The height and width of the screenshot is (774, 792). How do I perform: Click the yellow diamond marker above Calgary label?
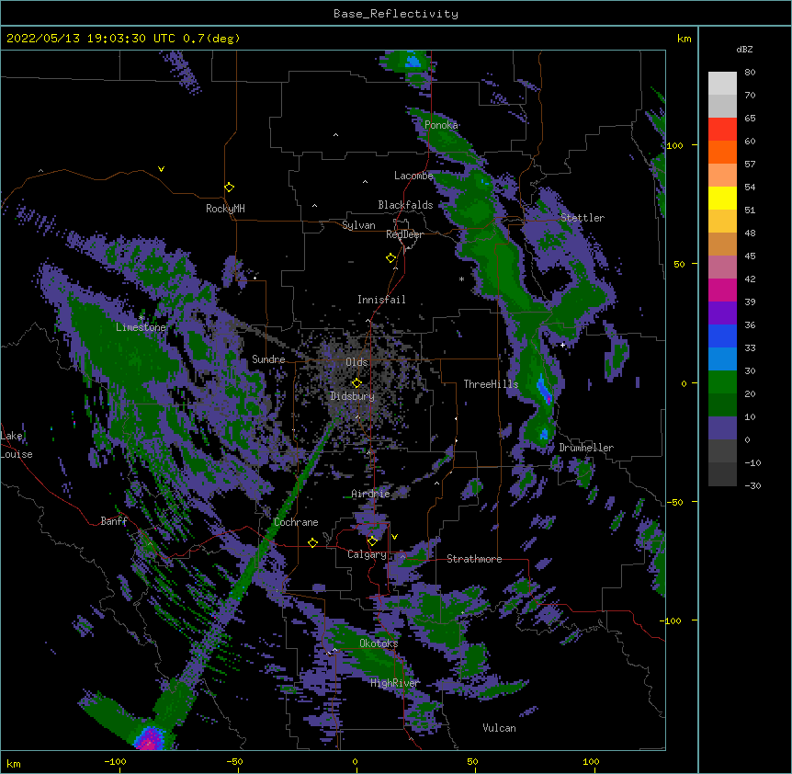372,541
